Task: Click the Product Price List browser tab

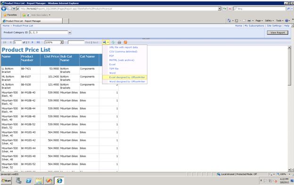Action: pos(32,21)
